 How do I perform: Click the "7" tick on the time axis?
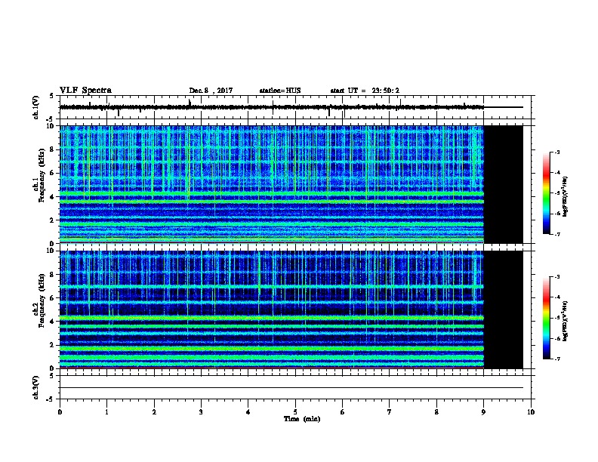pos(390,411)
